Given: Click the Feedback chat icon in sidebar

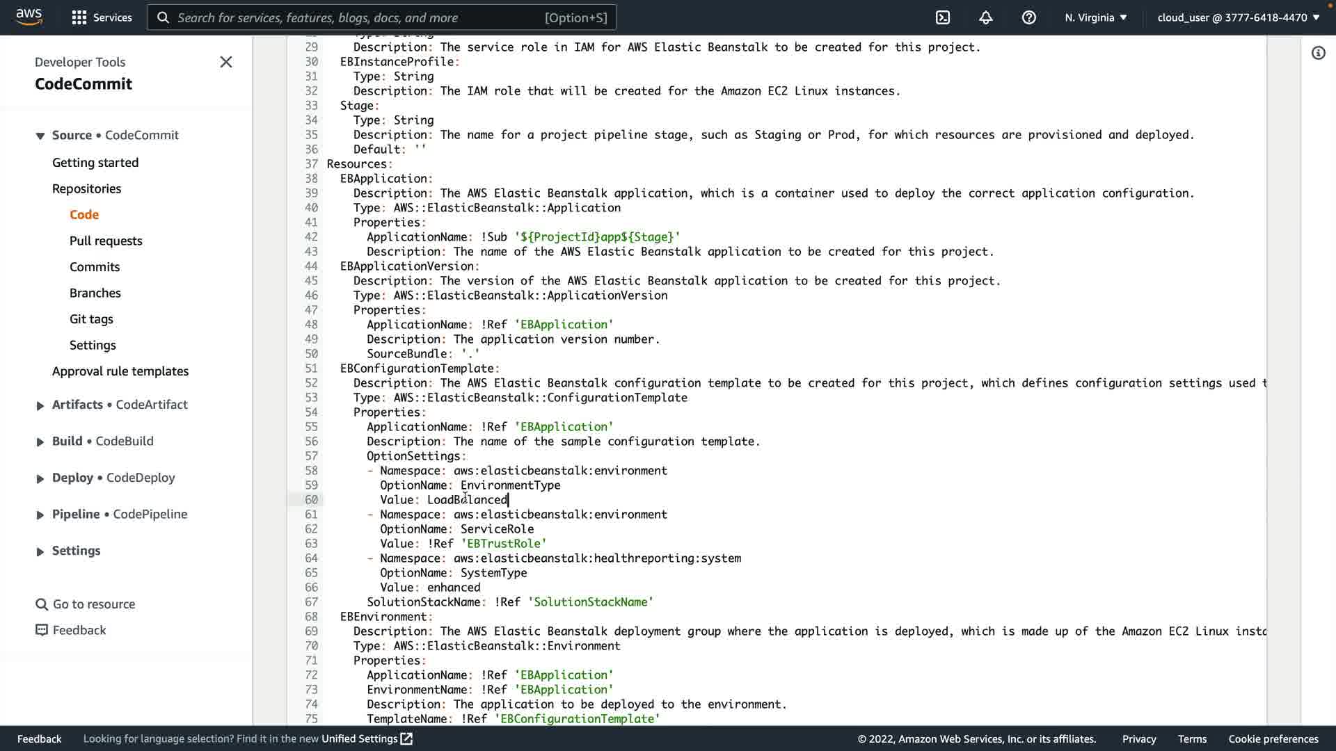Looking at the screenshot, I should pos(42,630).
